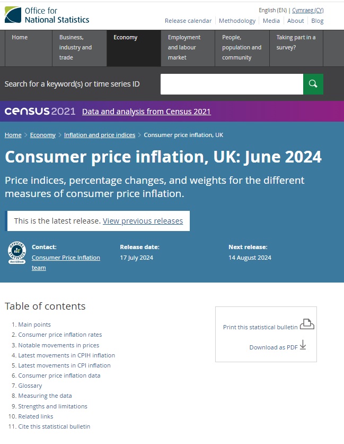Go to Inflation and price indices breadcrumb

(x=100, y=135)
